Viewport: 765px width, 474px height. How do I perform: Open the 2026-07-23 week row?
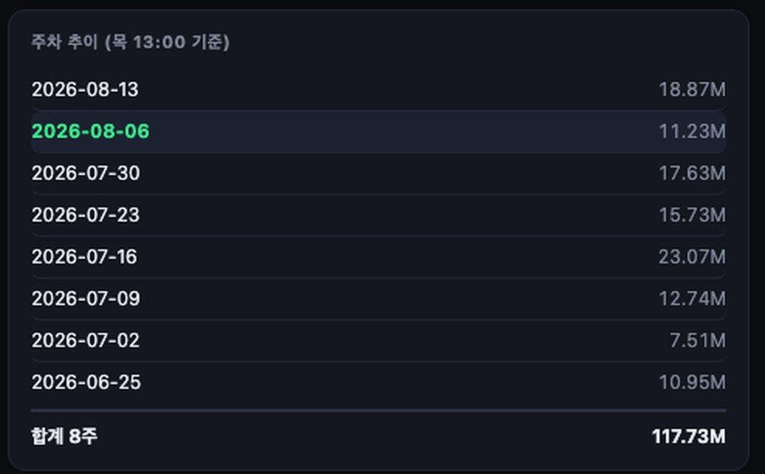point(378,215)
